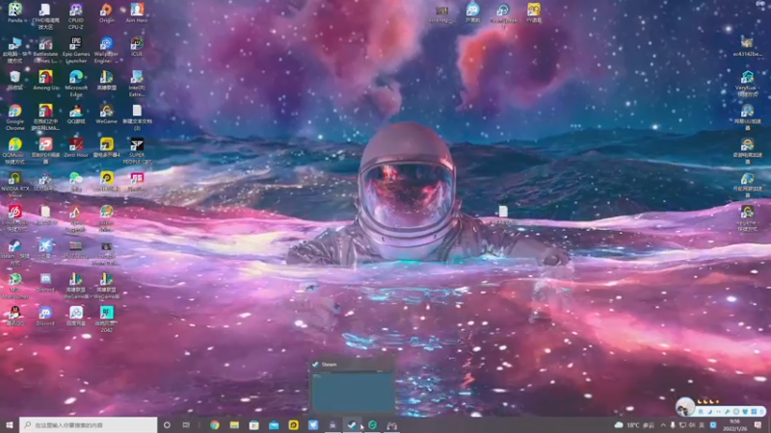The height and width of the screenshot is (433, 771).
Task: Select the Panda desktop shortcut
Action: pos(14,13)
